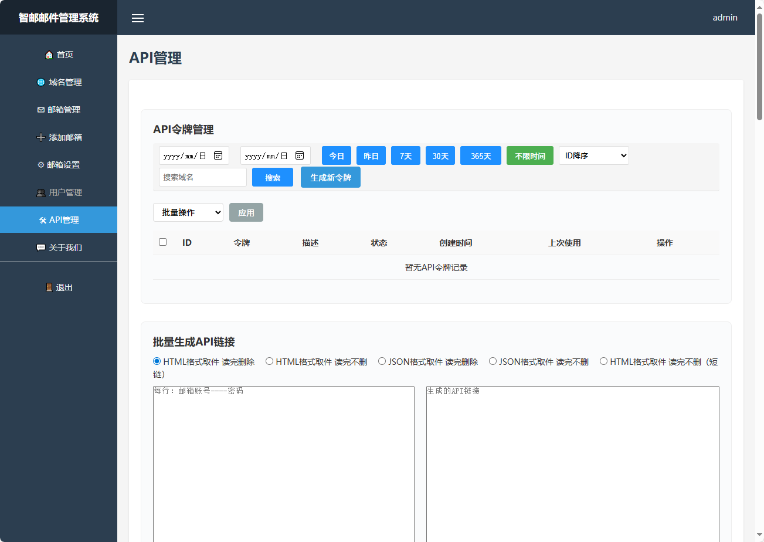This screenshot has width=764, height=542.
Task: Click the page's vertical scrollbar thumb
Action: (759, 66)
